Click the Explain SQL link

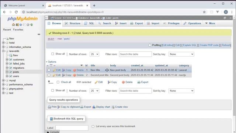(x=190, y=45)
